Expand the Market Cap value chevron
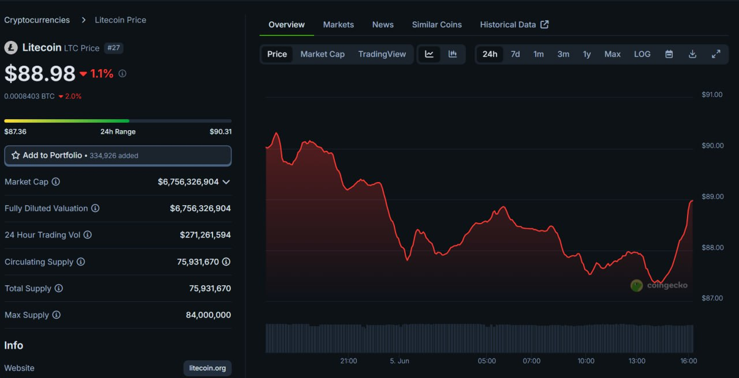739x378 pixels. (226, 182)
